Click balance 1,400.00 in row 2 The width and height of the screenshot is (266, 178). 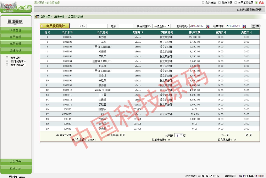[195, 42]
